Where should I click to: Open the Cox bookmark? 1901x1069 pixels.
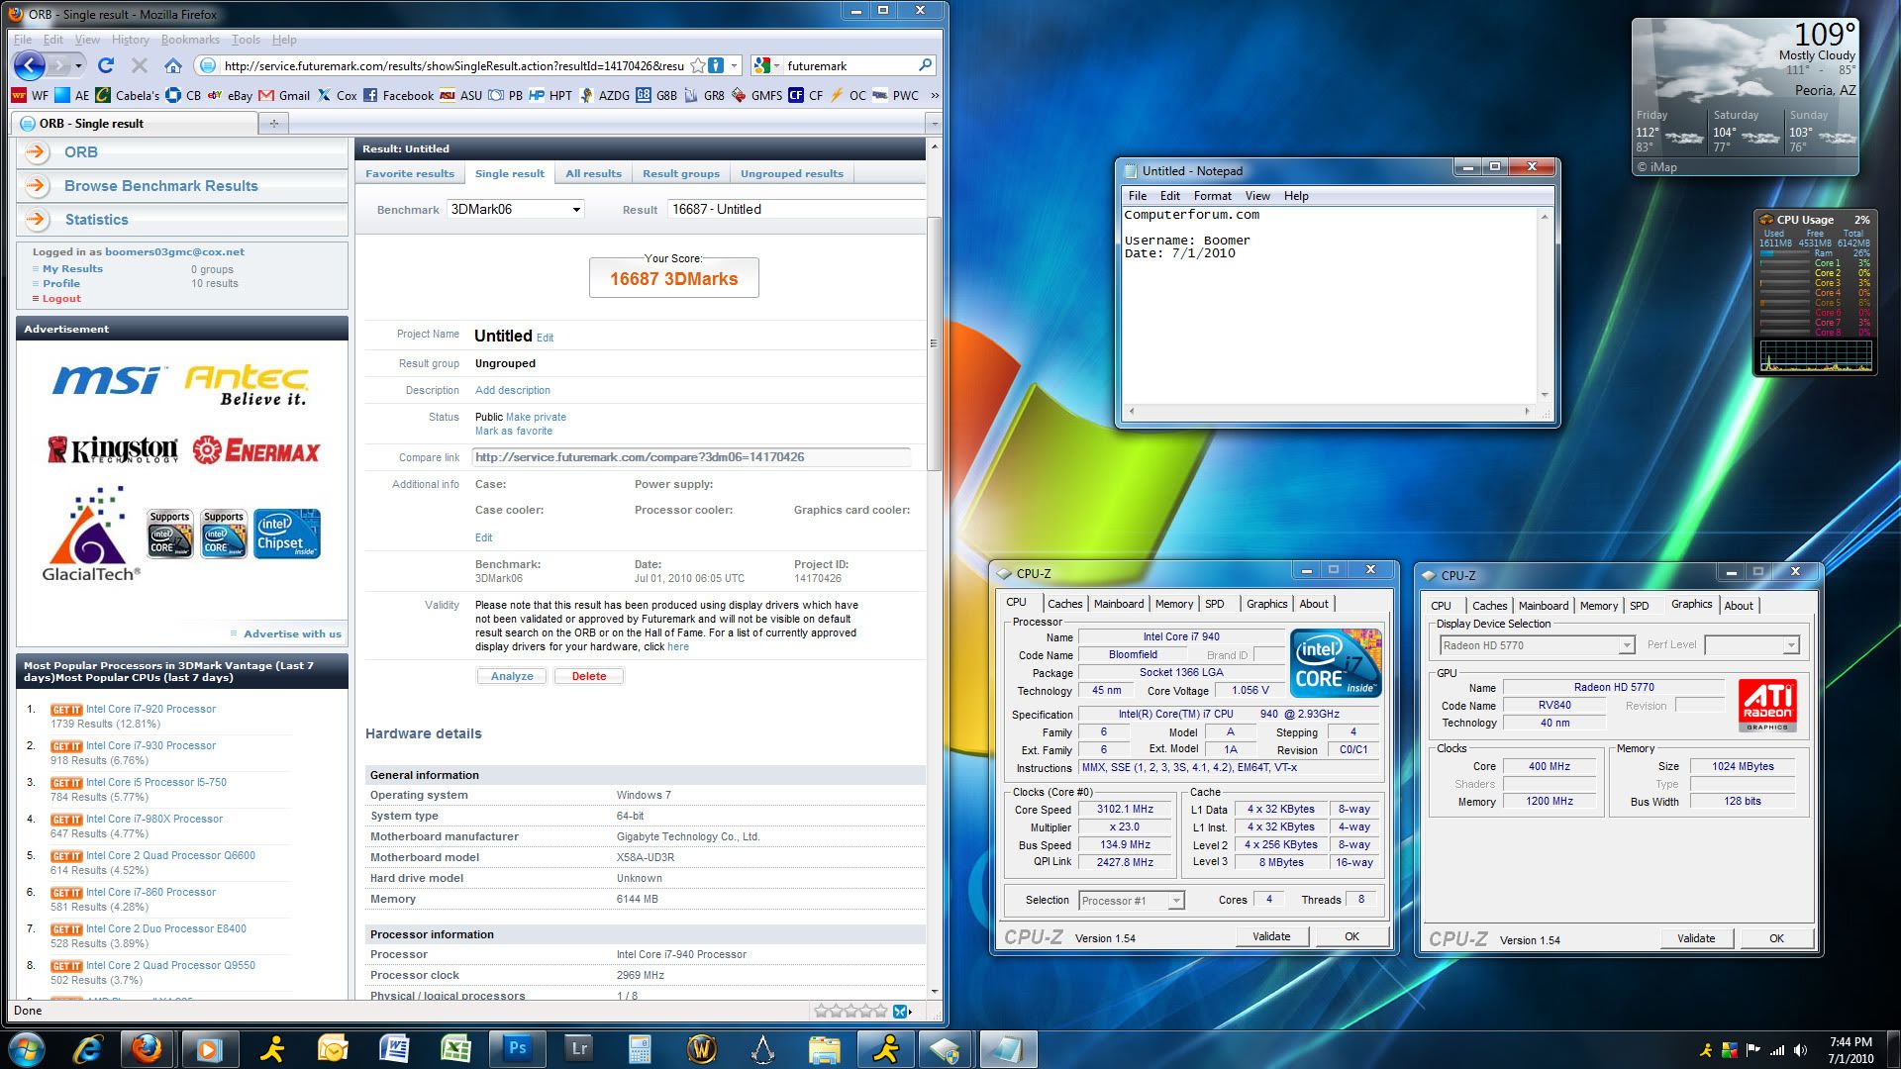point(338,95)
